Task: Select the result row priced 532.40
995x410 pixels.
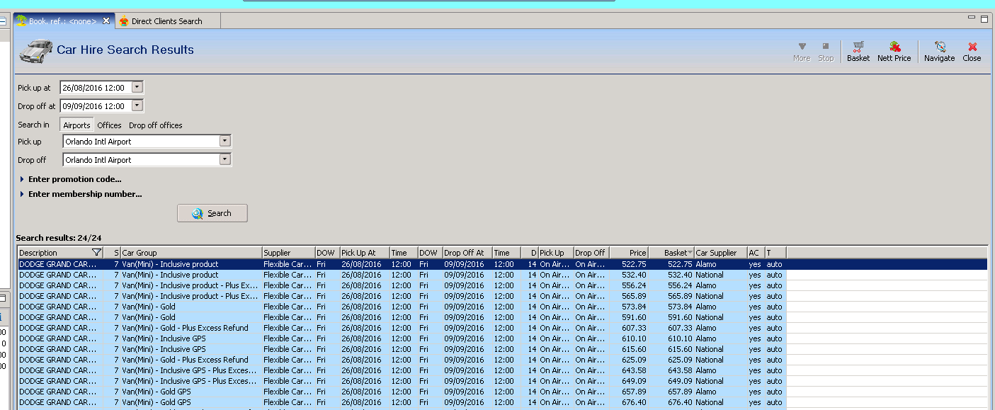Action: coord(502,275)
